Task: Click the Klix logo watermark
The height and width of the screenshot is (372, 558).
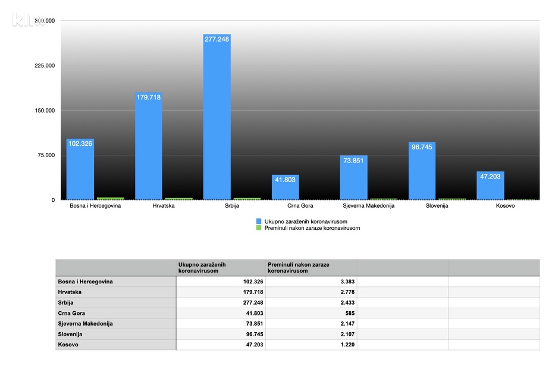Action: pos(28,20)
